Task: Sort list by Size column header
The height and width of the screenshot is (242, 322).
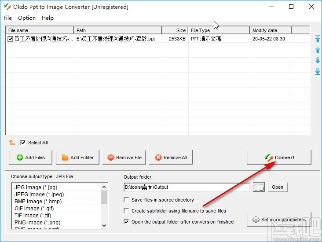Action: (175, 30)
